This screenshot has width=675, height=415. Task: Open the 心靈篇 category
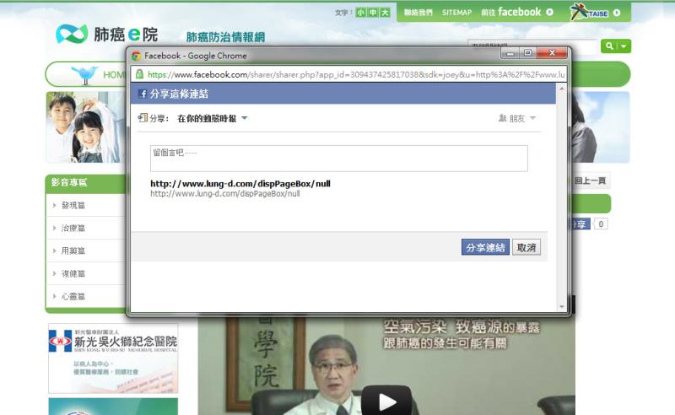coord(73,297)
